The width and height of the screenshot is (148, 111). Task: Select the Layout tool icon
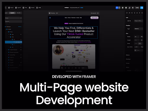(16, 8)
